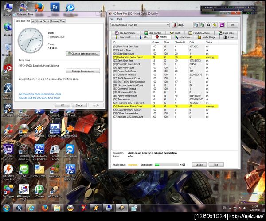Open Windows Explorer folder on taskbar
This screenshot has height=221, width=266.
57,208
